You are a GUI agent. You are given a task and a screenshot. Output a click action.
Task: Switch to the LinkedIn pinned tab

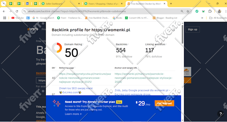tap(27, 4)
